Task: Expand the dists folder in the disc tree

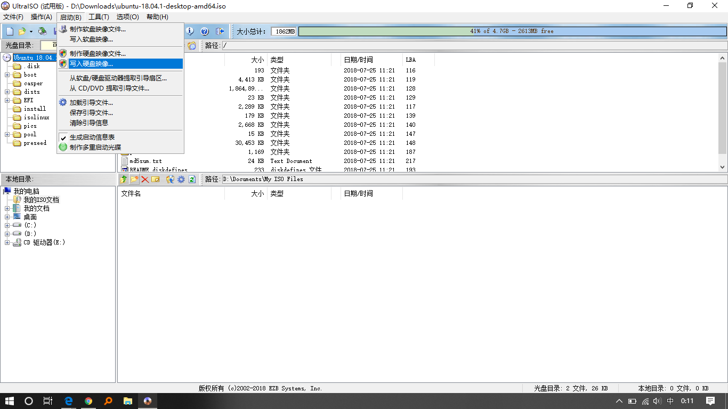Action: tap(7, 92)
